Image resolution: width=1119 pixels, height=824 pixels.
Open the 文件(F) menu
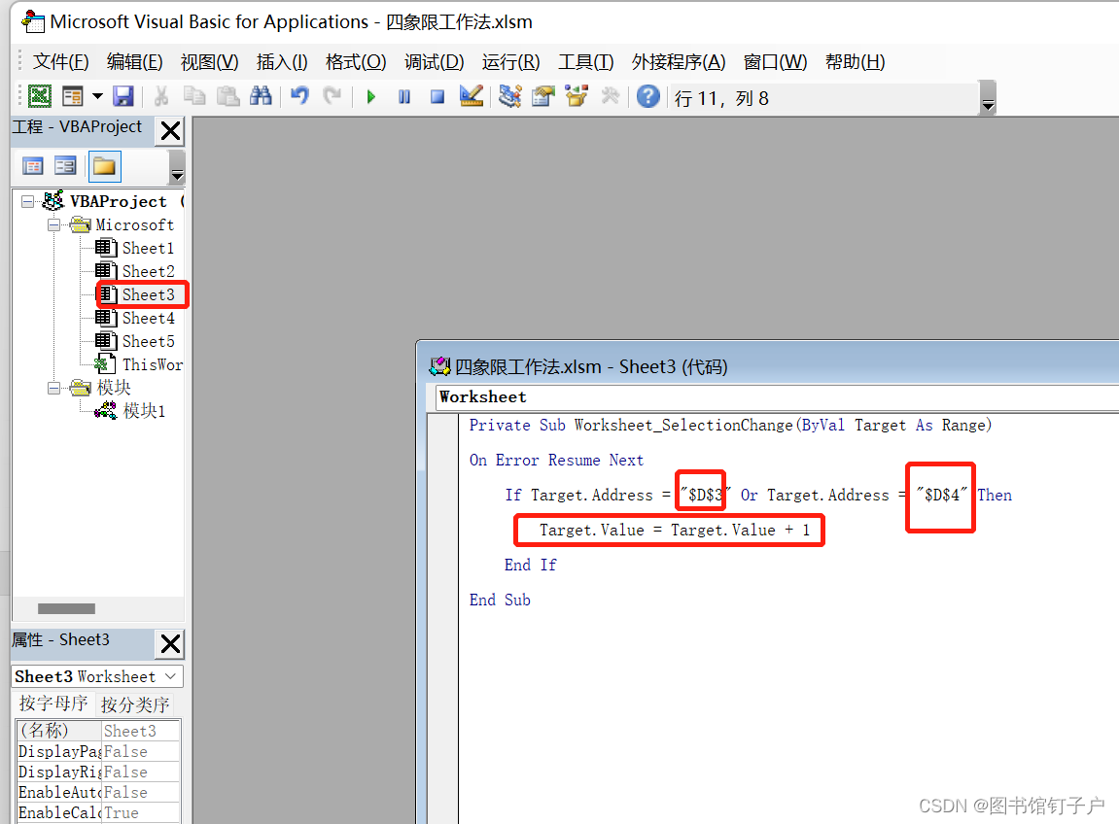point(60,62)
